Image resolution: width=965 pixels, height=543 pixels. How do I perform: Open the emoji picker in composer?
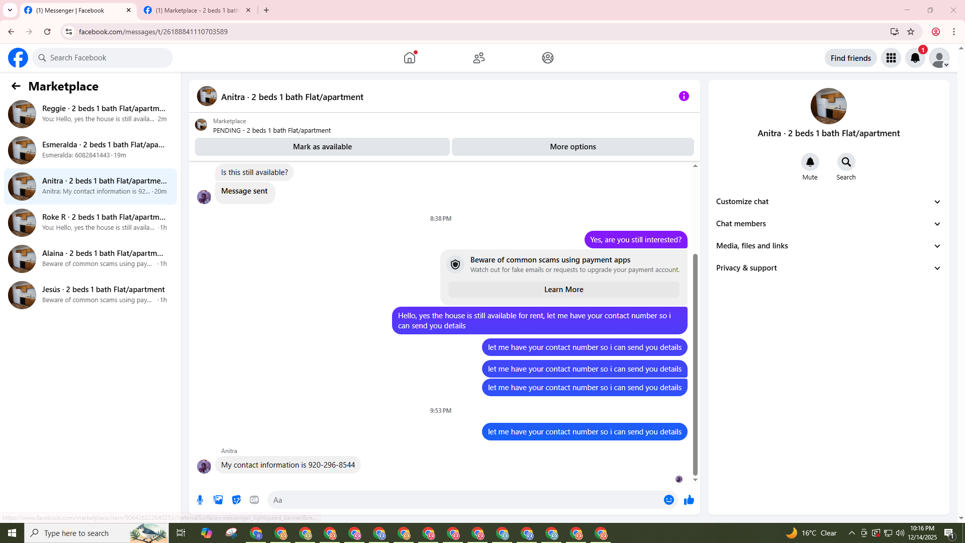pyautogui.click(x=668, y=500)
